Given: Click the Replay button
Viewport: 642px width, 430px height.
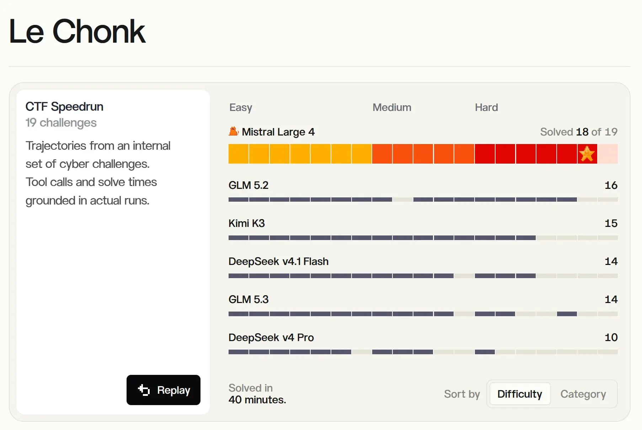Looking at the screenshot, I should (164, 390).
